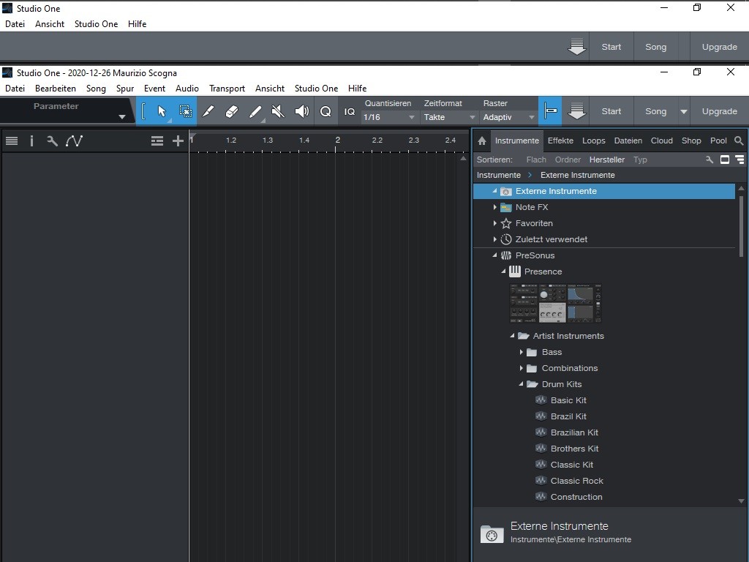Select the Arrow tool in the toolbar

point(162,111)
